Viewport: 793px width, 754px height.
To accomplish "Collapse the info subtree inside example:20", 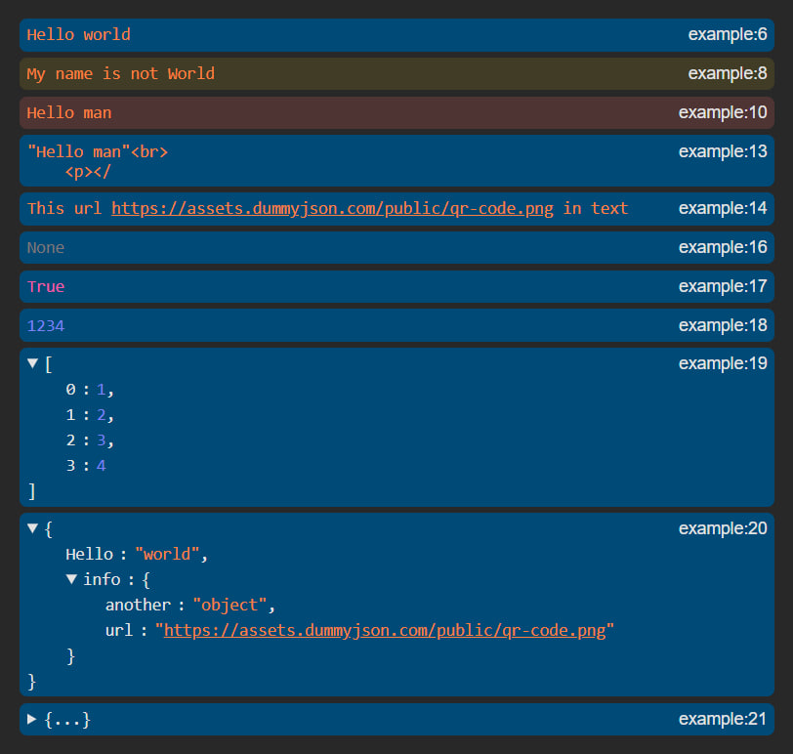I will click(71, 579).
